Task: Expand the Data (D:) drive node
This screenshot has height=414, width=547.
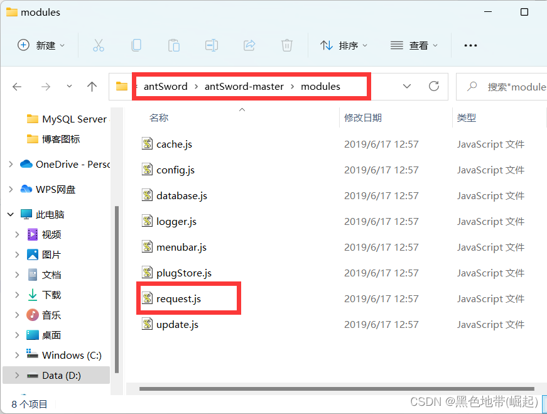Action: pos(17,376)
